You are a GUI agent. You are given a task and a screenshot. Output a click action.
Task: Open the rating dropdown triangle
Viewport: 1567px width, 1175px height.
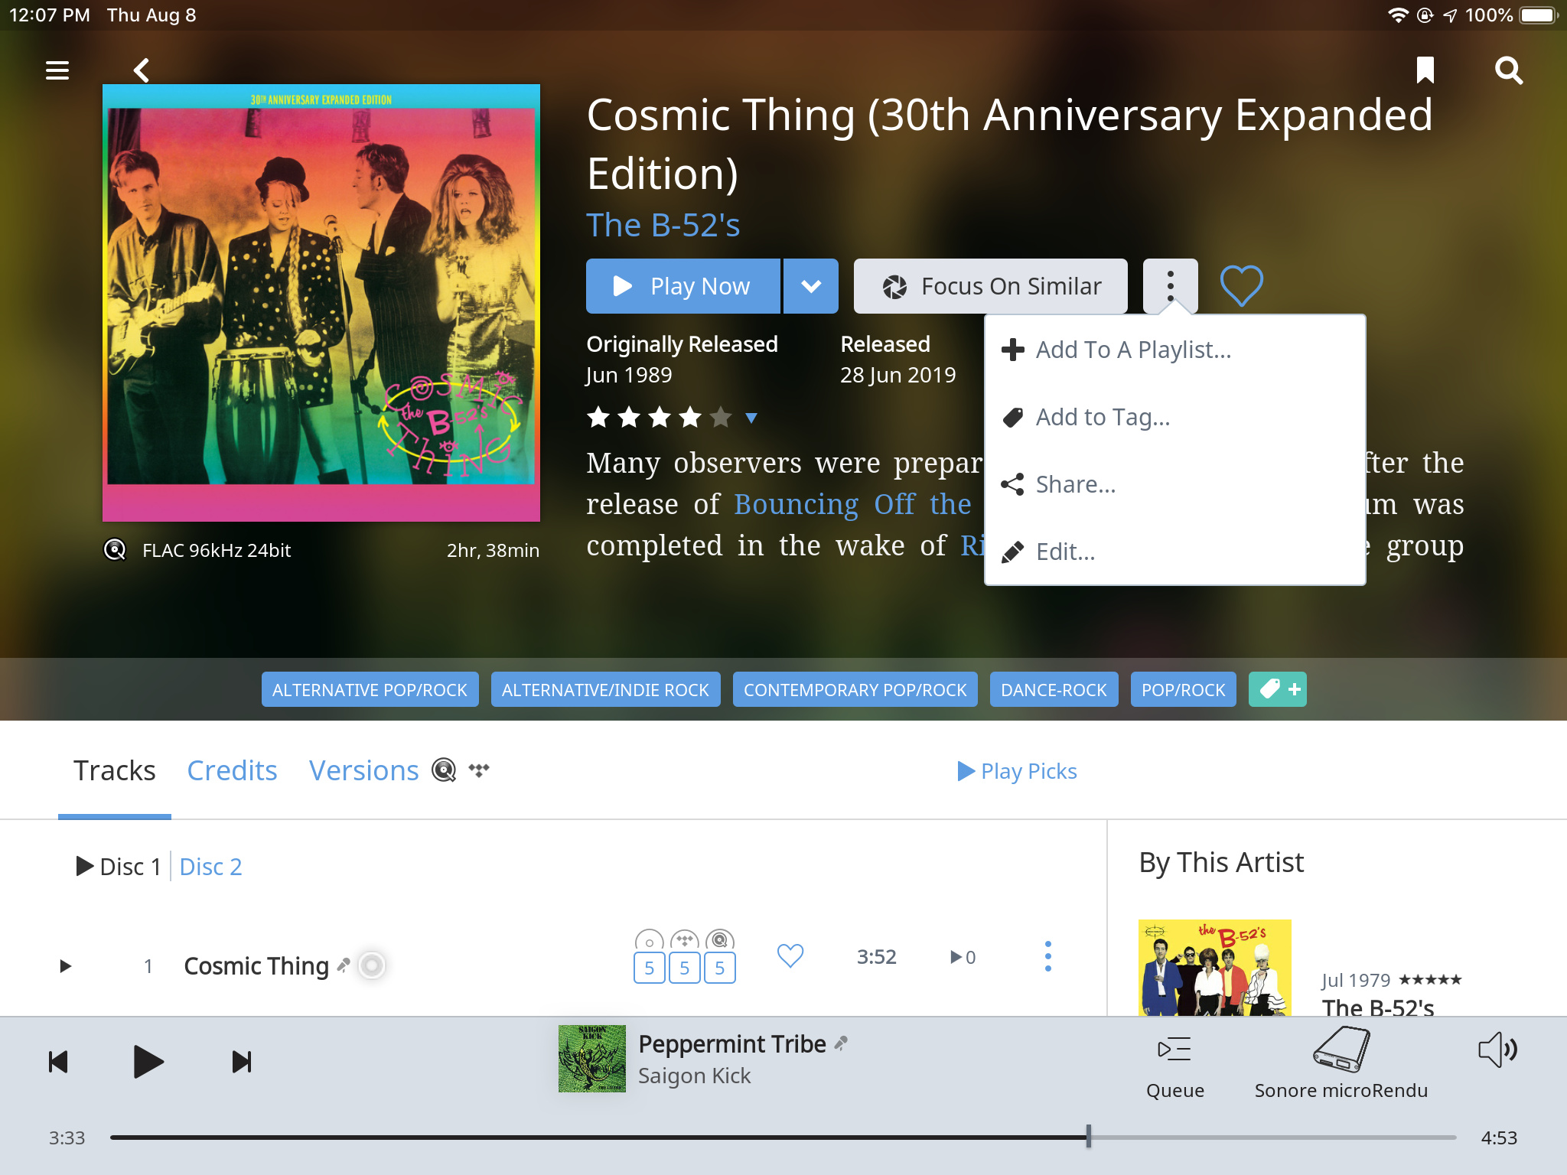751,418
